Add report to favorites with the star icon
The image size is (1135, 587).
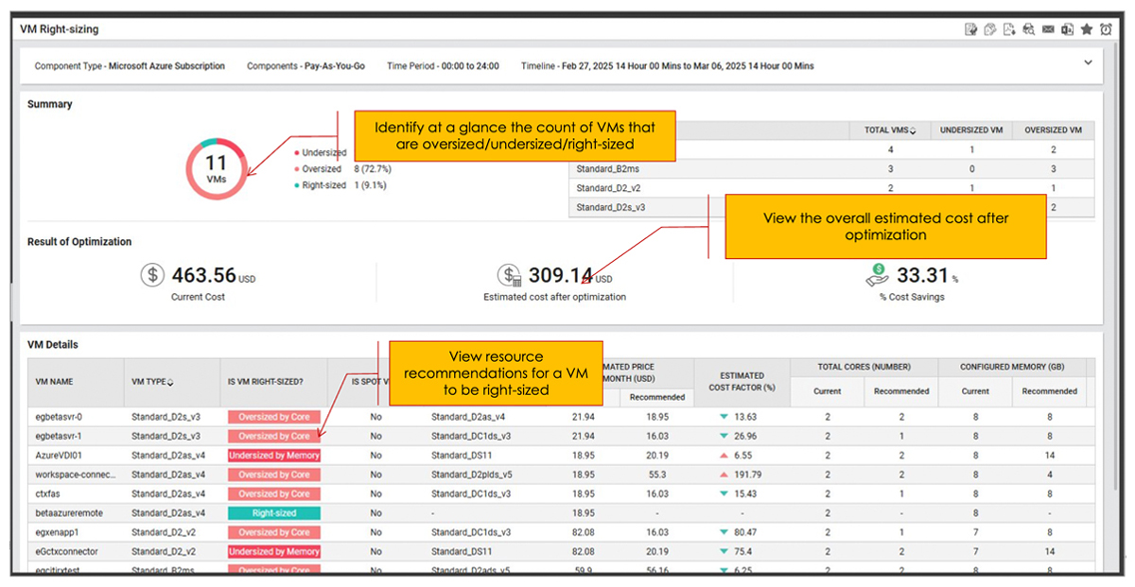(1088, 29)
